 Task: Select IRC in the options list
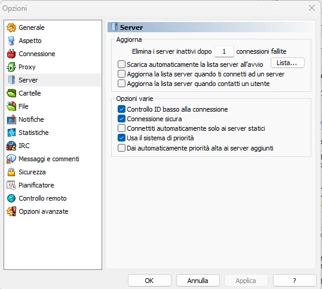click(53, 146)
